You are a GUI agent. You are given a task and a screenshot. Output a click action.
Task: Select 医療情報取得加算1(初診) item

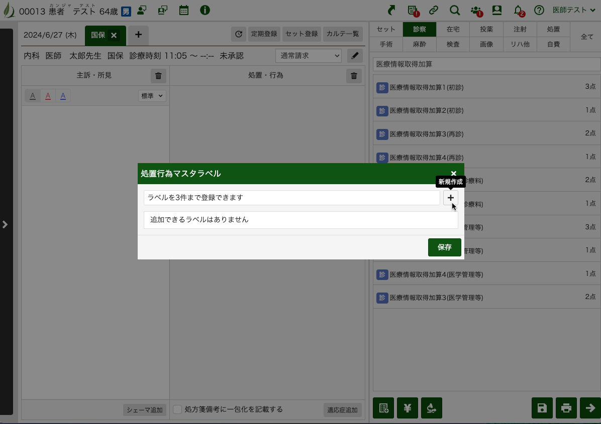[487, 87]
